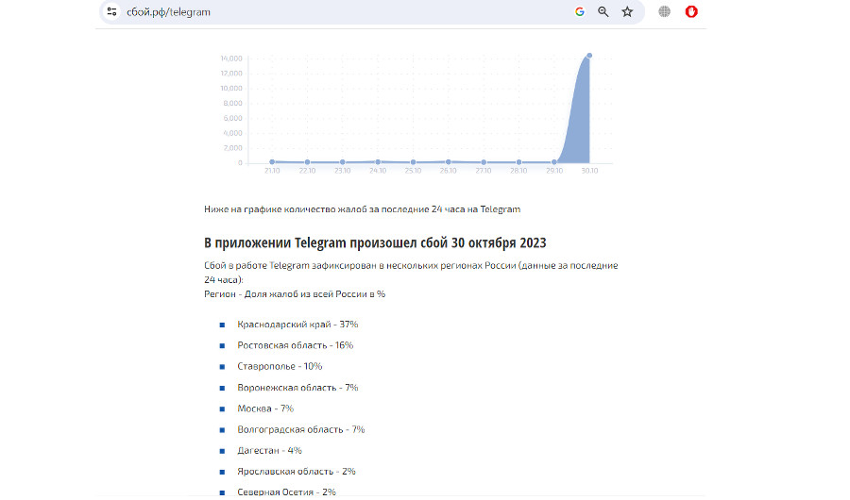Click the red hand extension icon
This screenshot has width=850, height=500.
click(691, 12)
